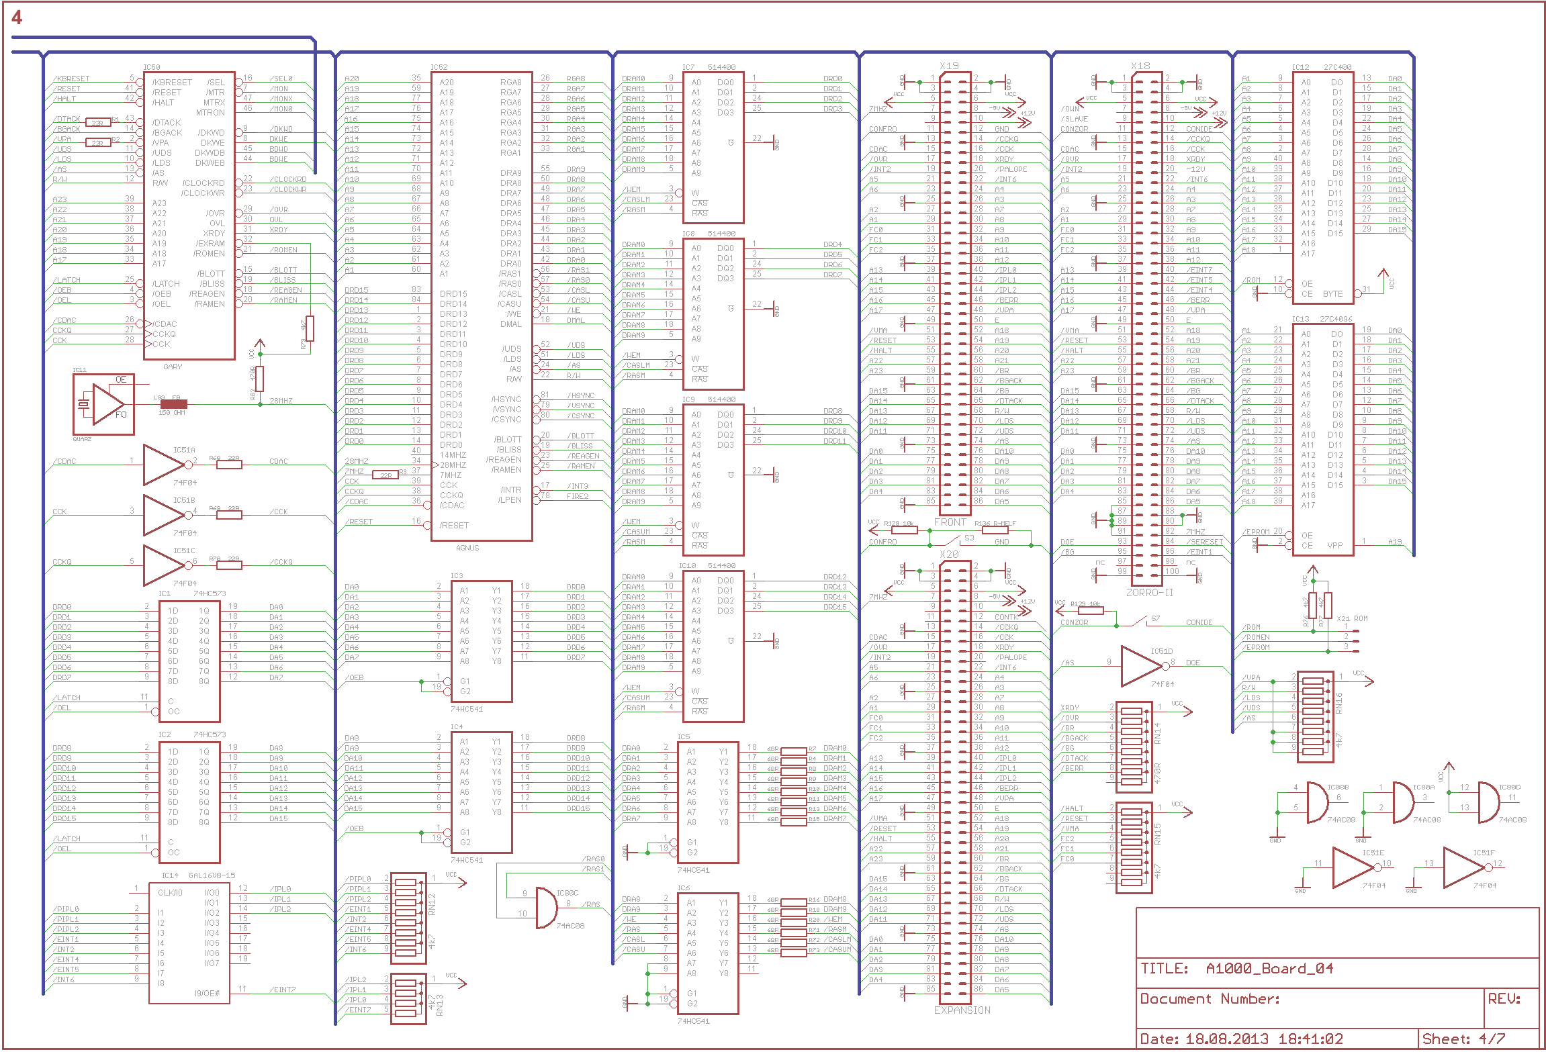Click the "/KBRESET" net label on GARY
The width and height of the screenshot is (1546, 1052).
71,79
